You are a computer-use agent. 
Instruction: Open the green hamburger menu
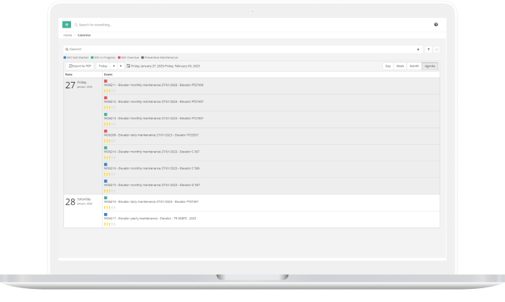[68, 24]
